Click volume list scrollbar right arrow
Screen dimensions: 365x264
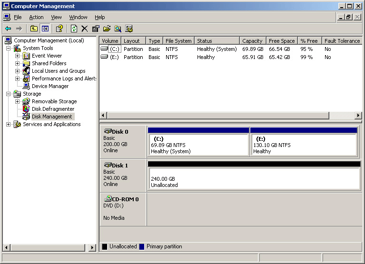[x=358, y=116]
